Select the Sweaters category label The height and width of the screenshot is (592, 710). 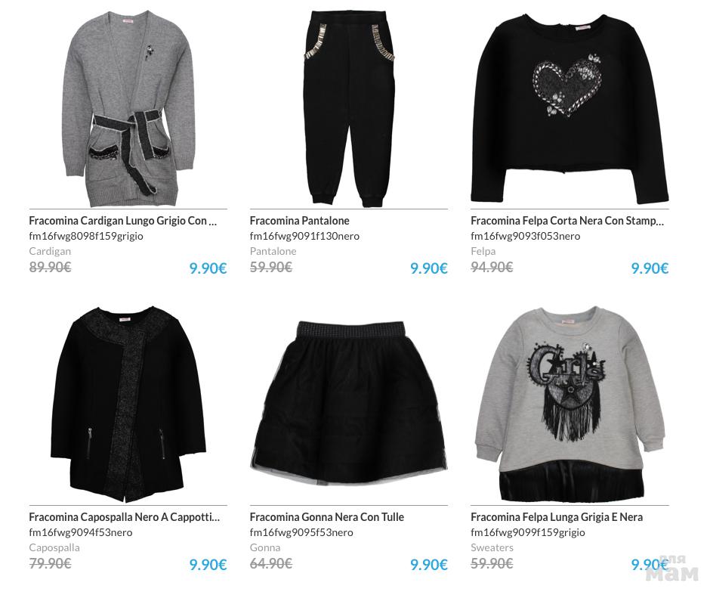[x=492, y=547]
